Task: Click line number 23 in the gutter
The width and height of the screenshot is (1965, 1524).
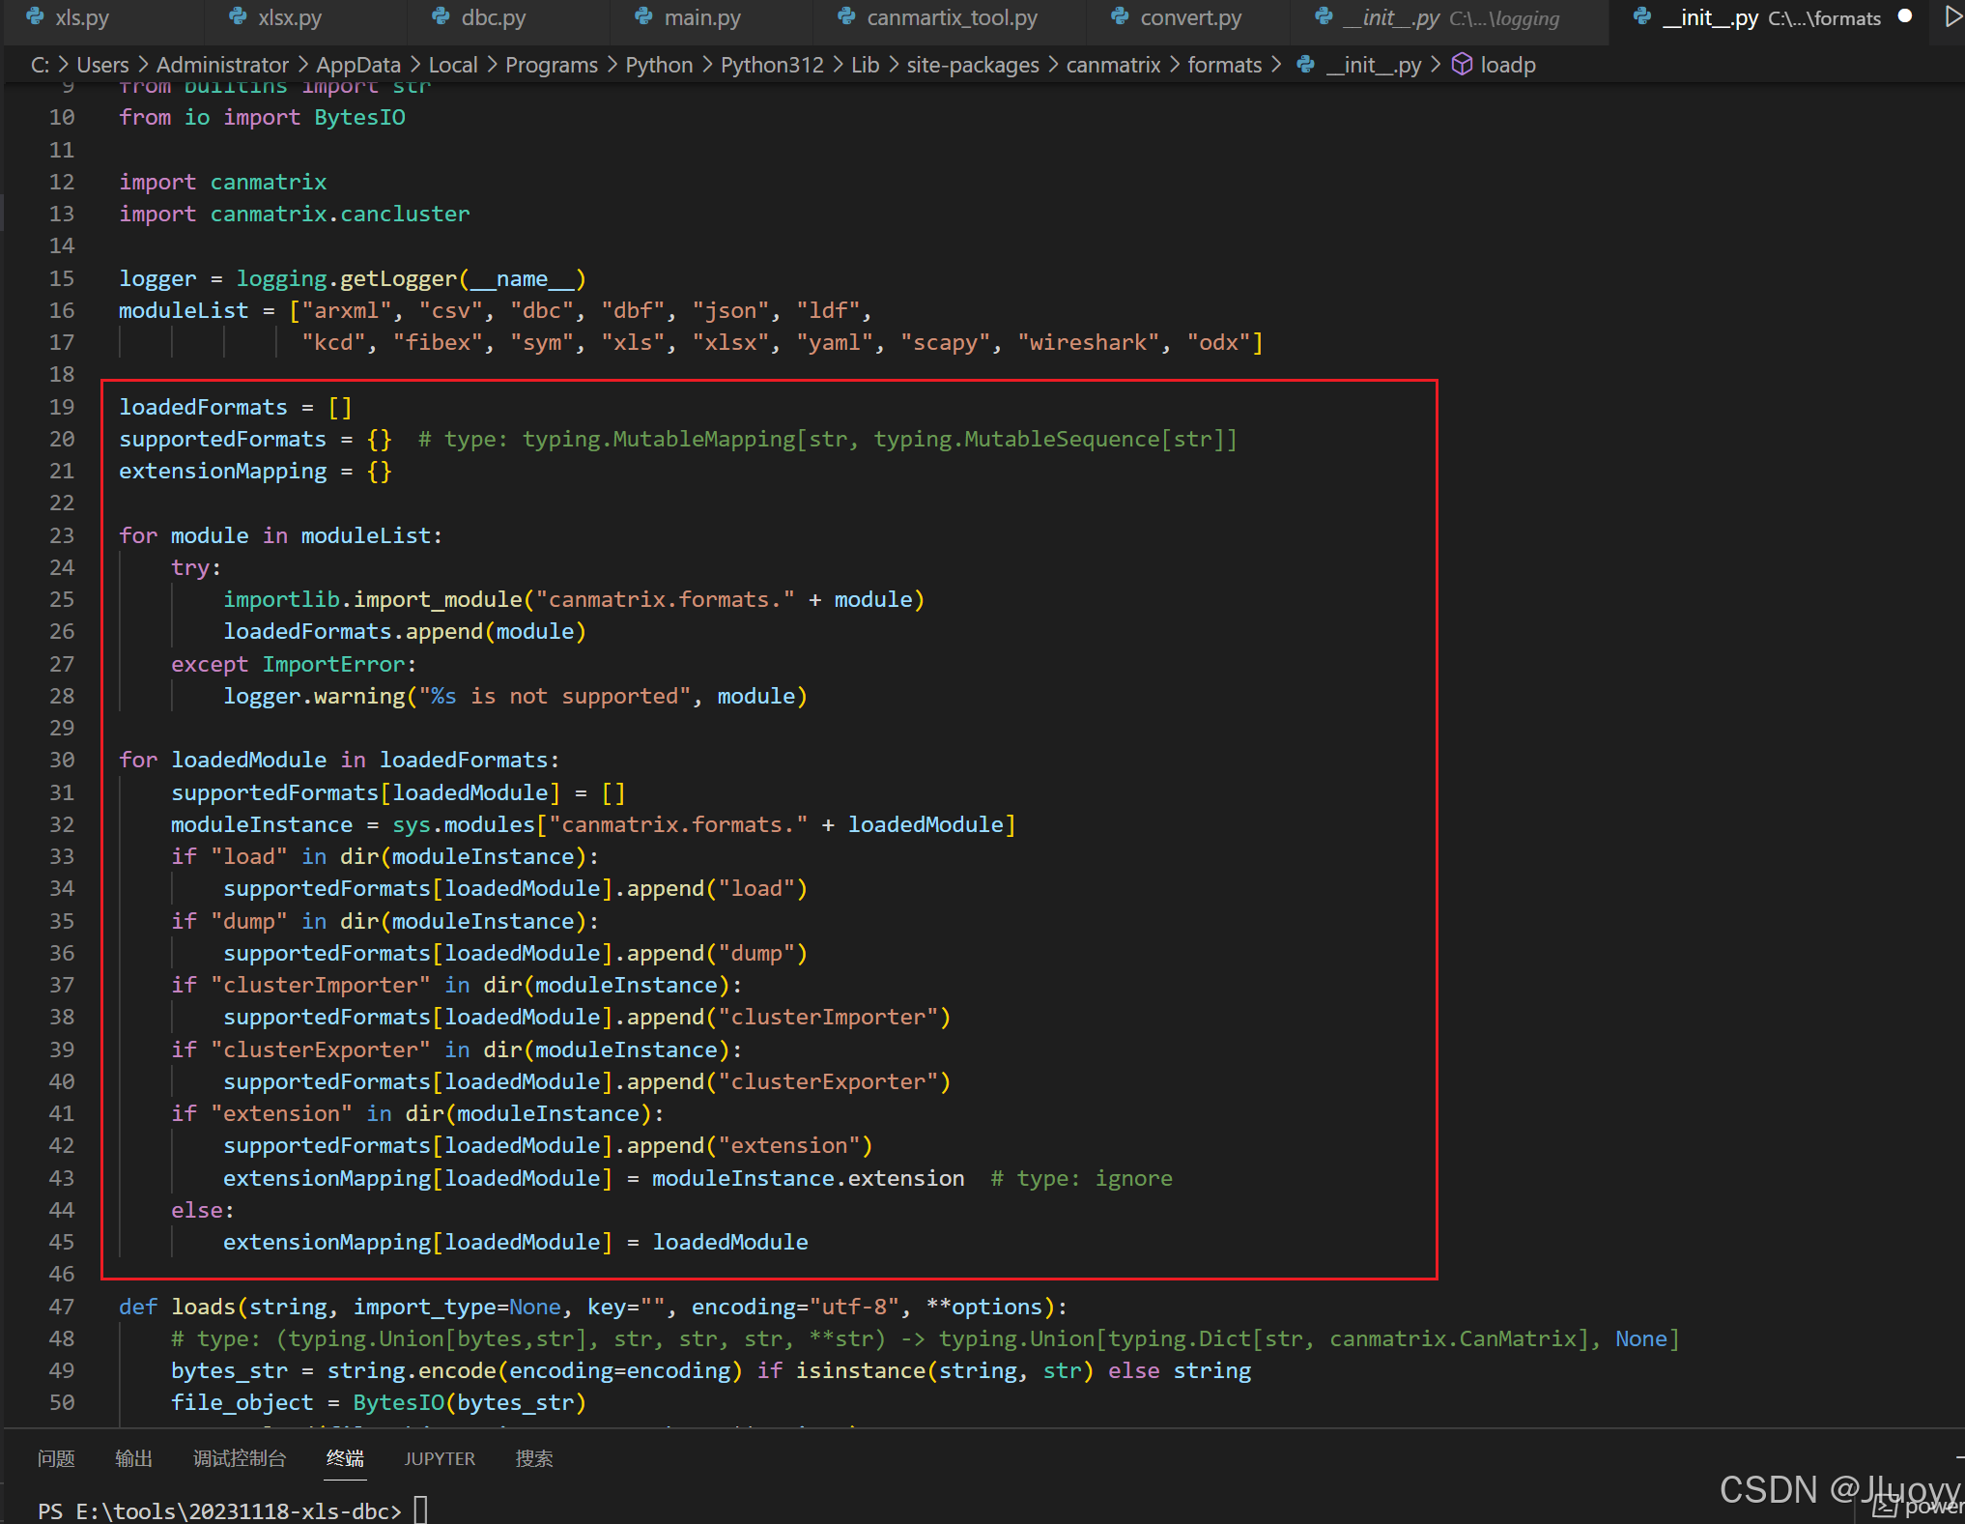Action: pyautogui.click(x=62, y=535)
